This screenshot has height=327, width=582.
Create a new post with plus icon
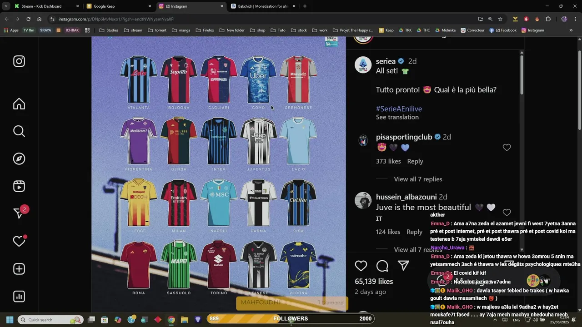pyautogui.click(x=19, y=269)
